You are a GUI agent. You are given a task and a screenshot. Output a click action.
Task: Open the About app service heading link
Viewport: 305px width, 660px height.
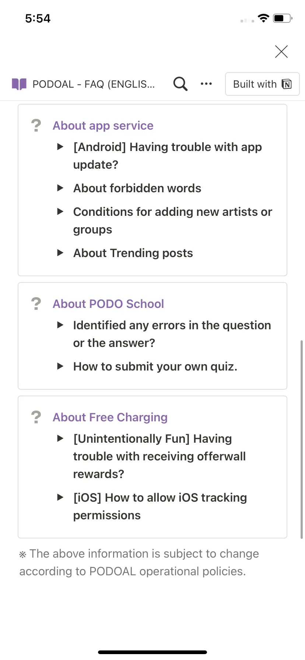click(x=103, y=126)
